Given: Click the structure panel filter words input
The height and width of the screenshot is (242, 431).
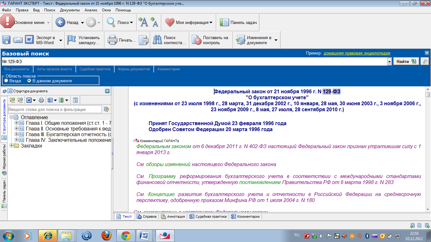Looking at the screenshot, I should pos(55,109).
